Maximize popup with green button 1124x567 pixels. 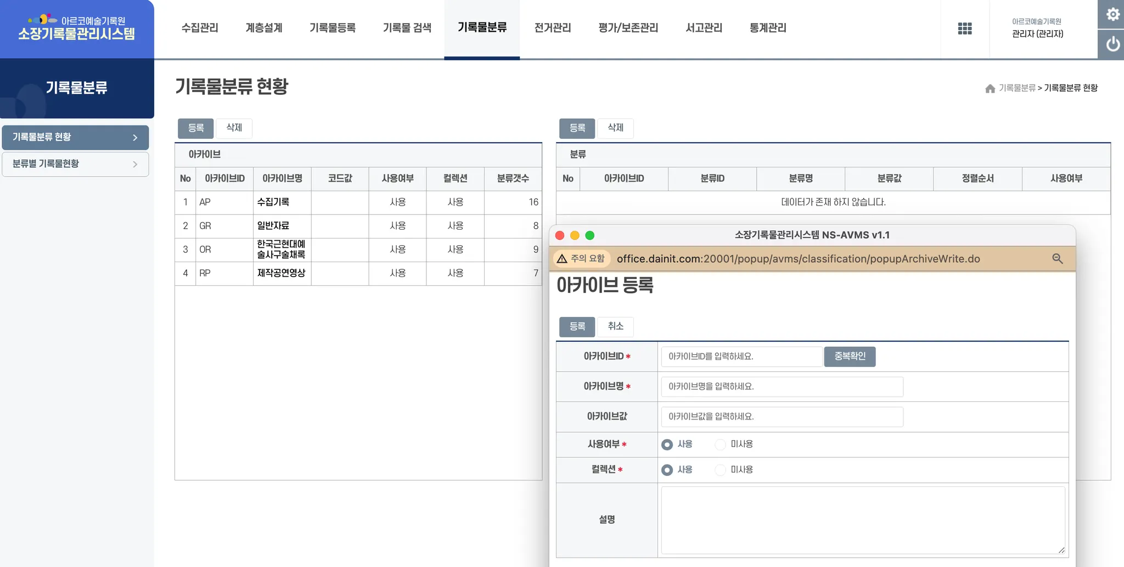pyautogui.click(x=590, y=235)
